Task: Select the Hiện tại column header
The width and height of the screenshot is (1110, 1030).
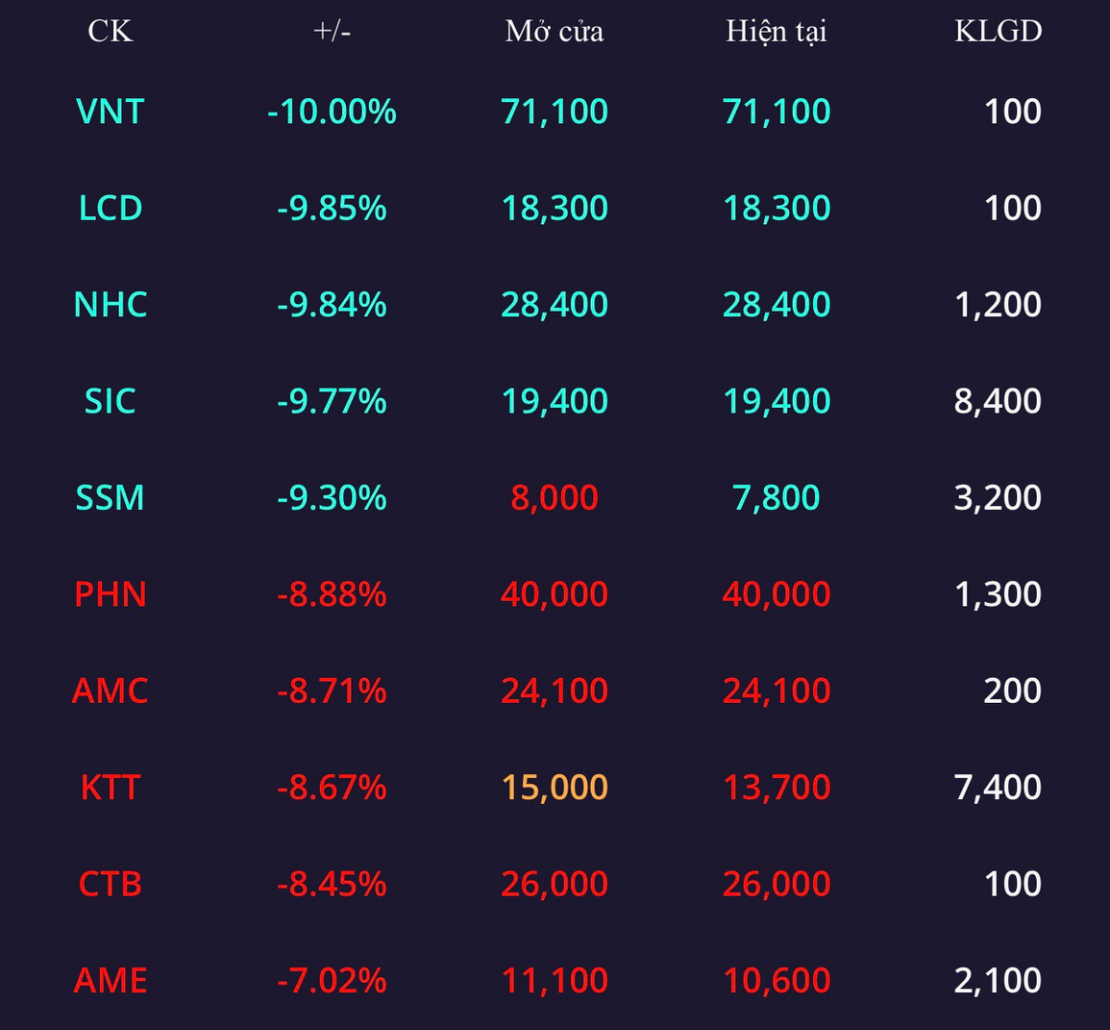Action: pyautogui.click(x=776, y=31)
